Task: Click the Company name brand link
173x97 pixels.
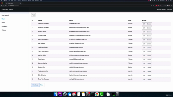Action: pos(7,9)
